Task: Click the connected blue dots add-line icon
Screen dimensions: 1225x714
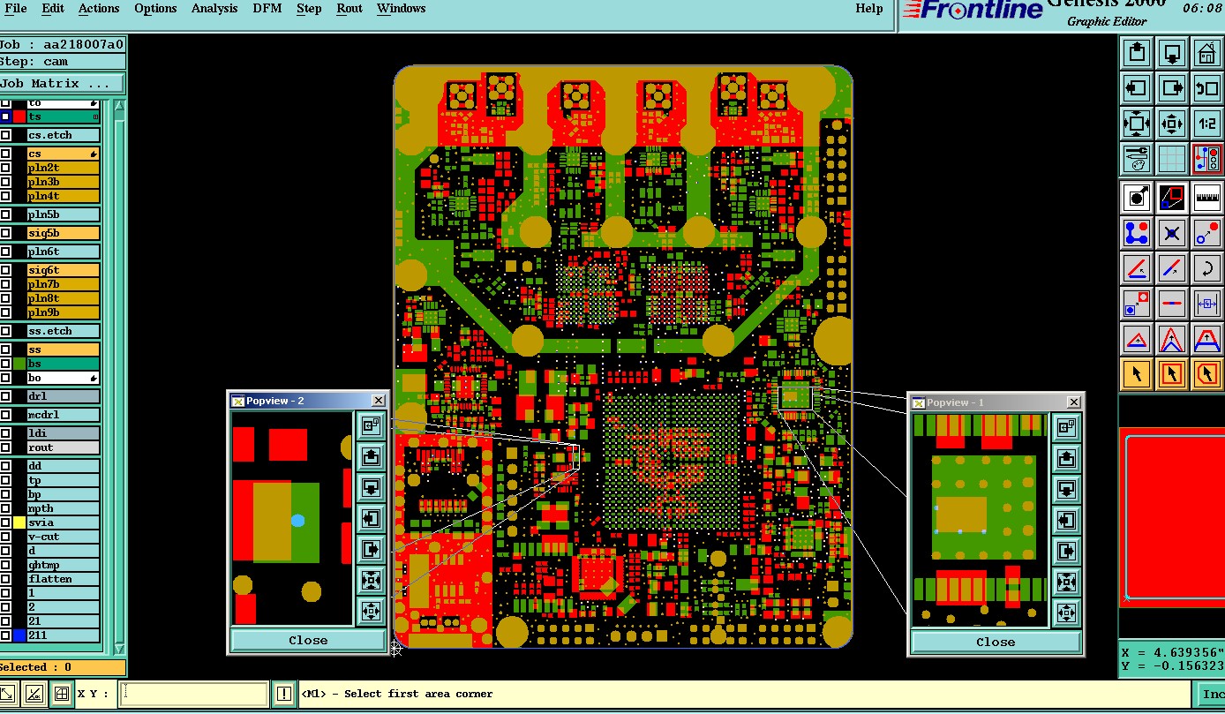Action: tap(1137, 233)
